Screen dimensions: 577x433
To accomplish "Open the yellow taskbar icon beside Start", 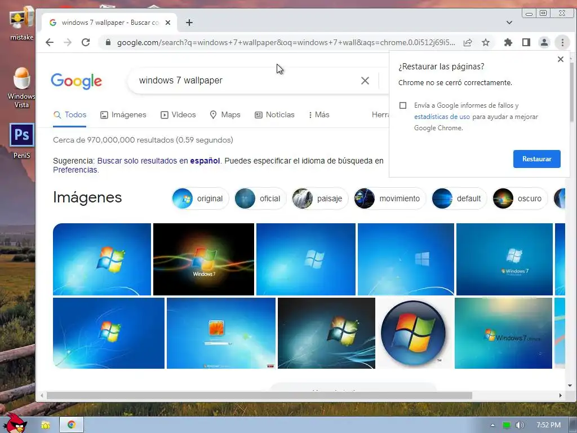I will (x=46, y=425).
